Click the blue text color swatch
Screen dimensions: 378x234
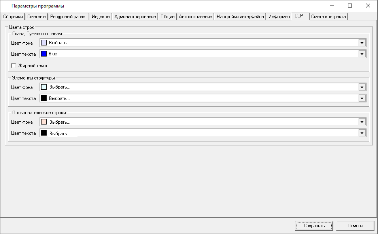click(x=44, y=54)
